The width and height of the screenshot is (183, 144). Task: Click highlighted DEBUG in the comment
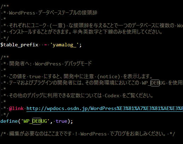[x=155, y=83]
